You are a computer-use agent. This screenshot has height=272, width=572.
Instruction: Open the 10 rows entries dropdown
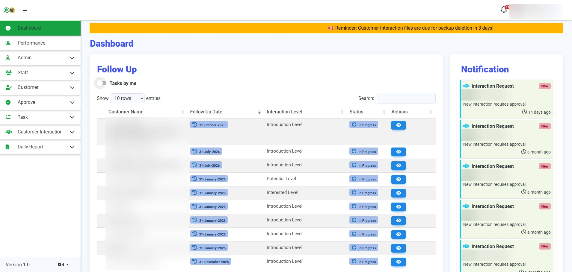click(127, 98)
